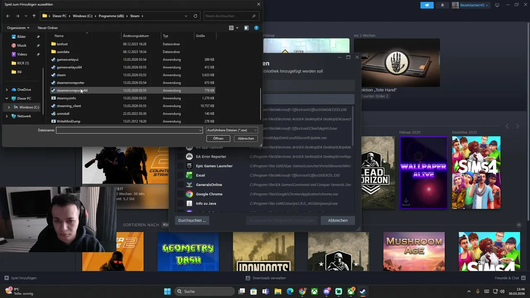The image size is (530, 298).
Task: Select gameoverlayui64 file
Action: pyautogui.click(x=132, y=67)
